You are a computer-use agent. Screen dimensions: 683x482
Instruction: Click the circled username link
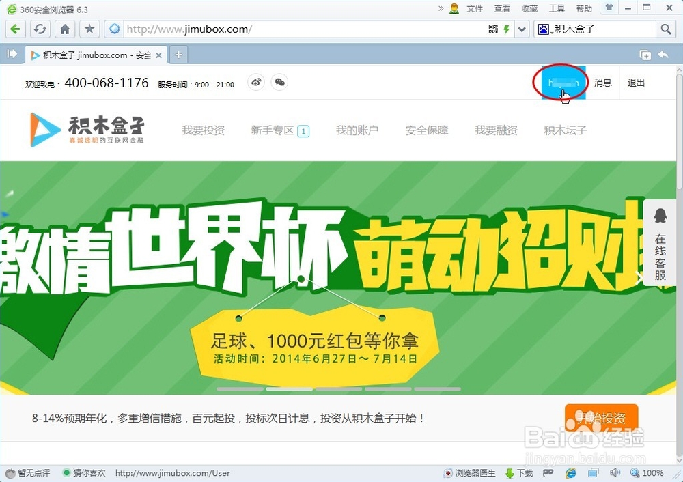point(561,81)
